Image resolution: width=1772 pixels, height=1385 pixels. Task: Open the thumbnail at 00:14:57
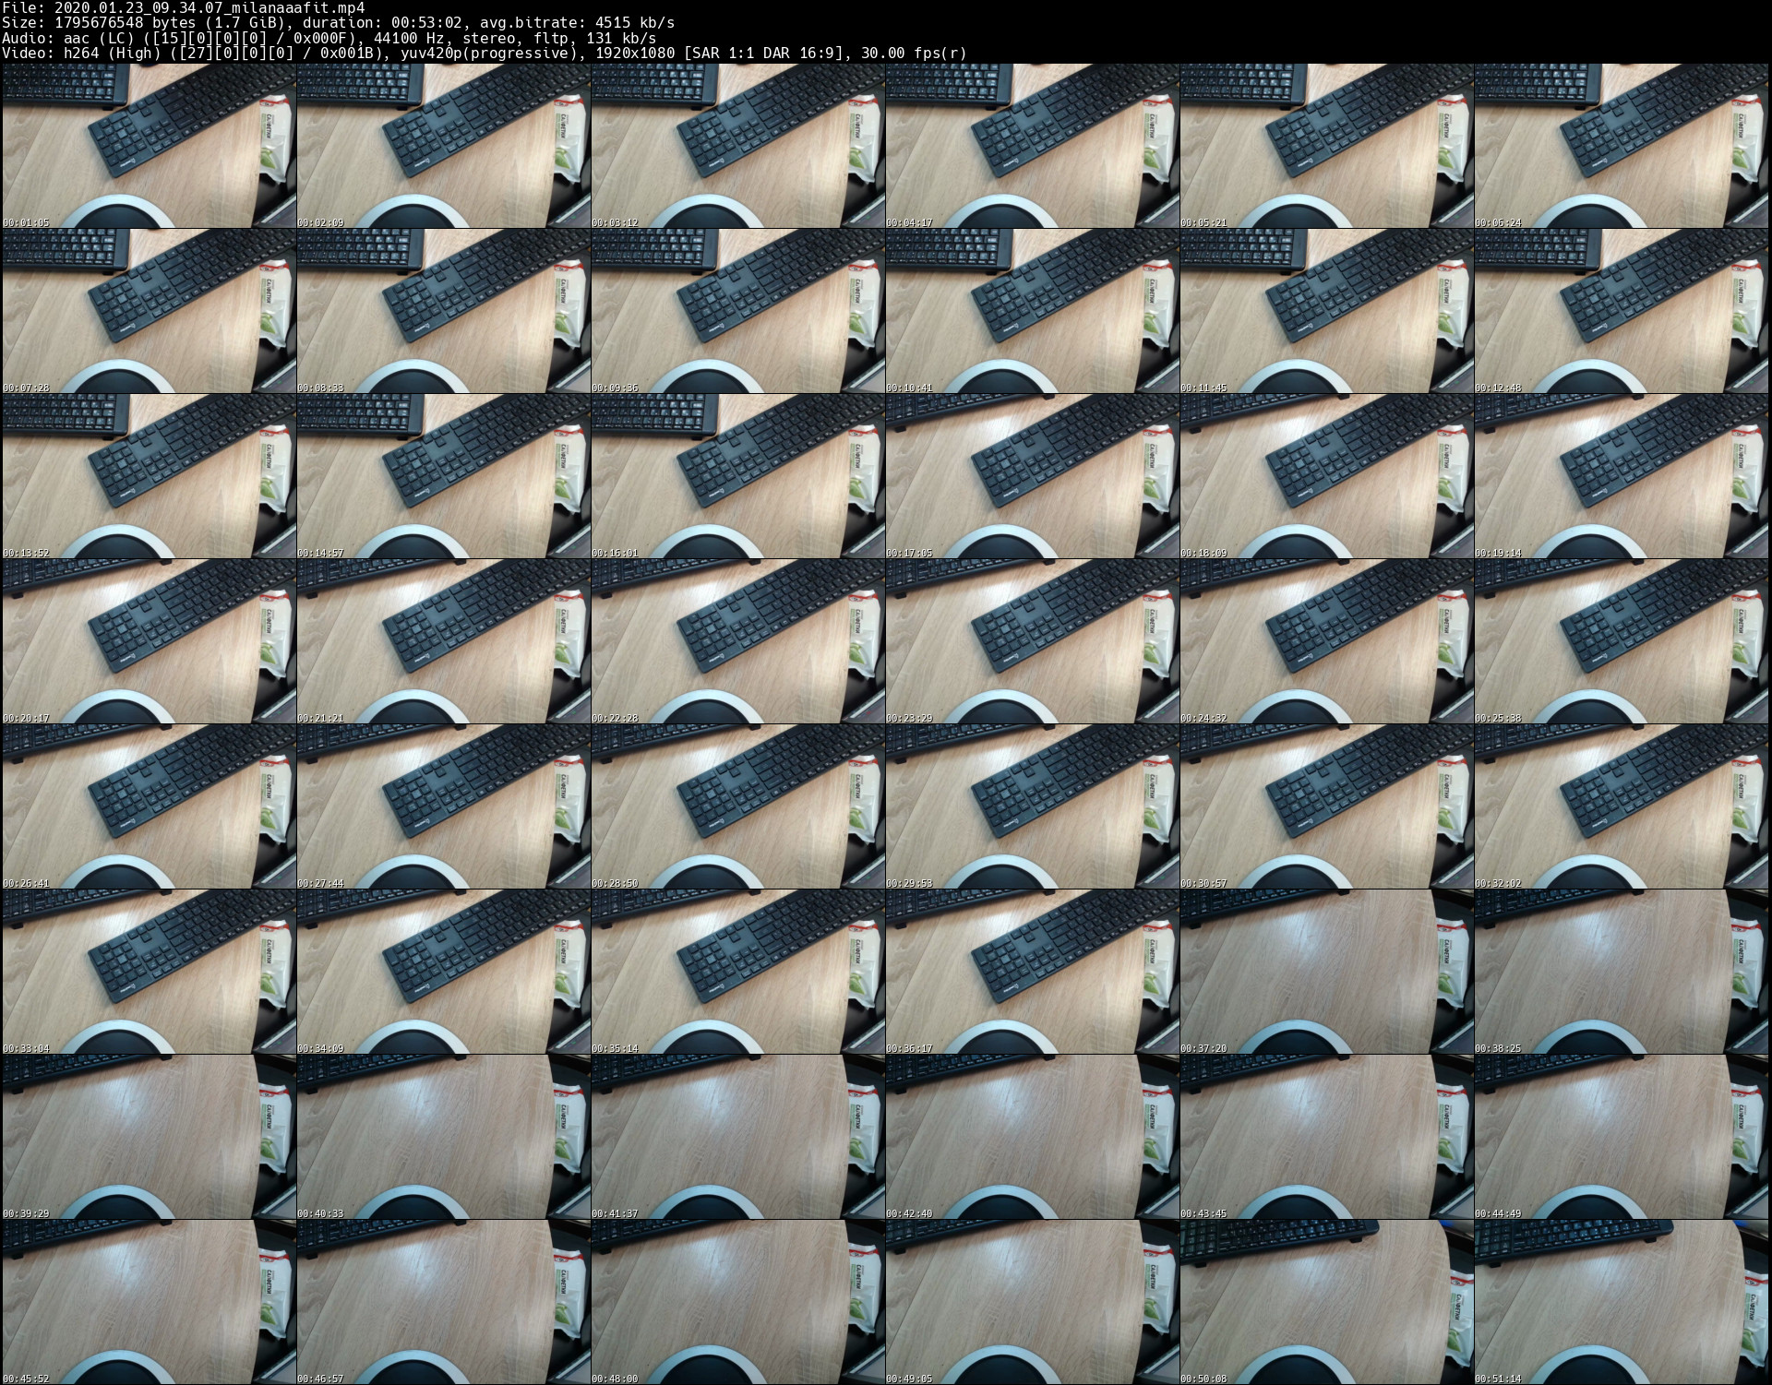[443, 476]
